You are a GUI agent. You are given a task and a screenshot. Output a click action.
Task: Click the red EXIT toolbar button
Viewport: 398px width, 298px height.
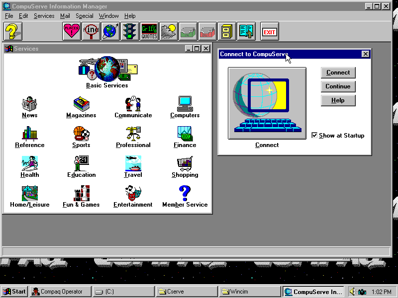[x=270, y=31]
